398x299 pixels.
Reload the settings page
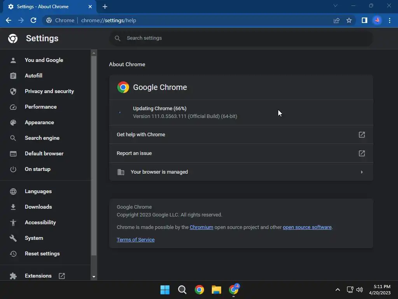pos(33,20)
